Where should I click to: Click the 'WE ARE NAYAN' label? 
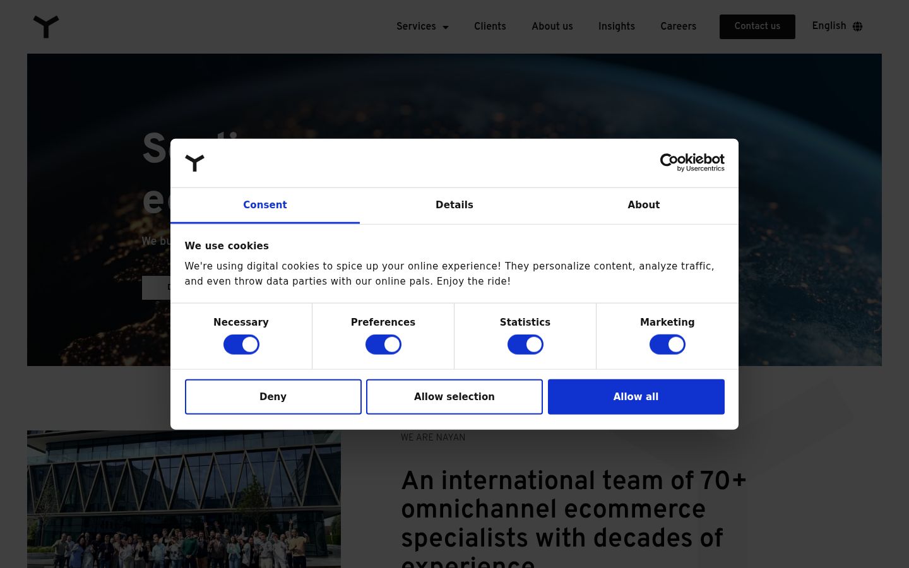pos(433,437)
